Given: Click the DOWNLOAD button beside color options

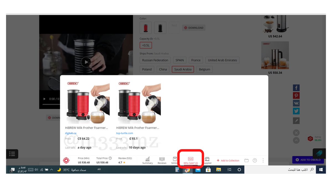Looking at the screenshot, I should 194,28.
